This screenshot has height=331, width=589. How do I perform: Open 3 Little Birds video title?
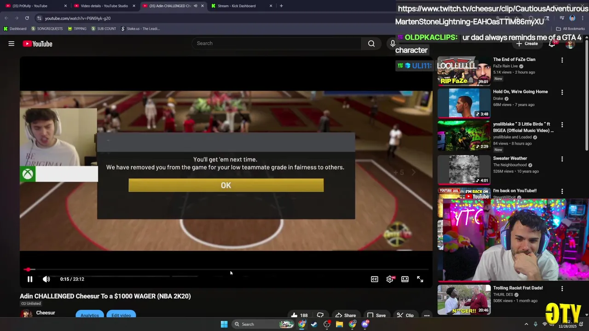(523, 127)
